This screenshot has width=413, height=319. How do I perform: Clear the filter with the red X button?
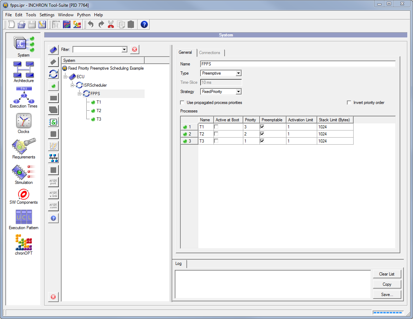point(135,50)
